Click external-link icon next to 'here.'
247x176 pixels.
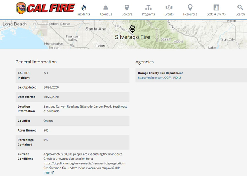pos(53,172)
